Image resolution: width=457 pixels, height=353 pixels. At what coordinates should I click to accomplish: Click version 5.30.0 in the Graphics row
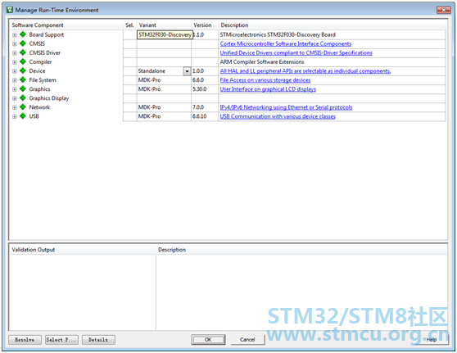pyautogui.click(x=199, y=89)
